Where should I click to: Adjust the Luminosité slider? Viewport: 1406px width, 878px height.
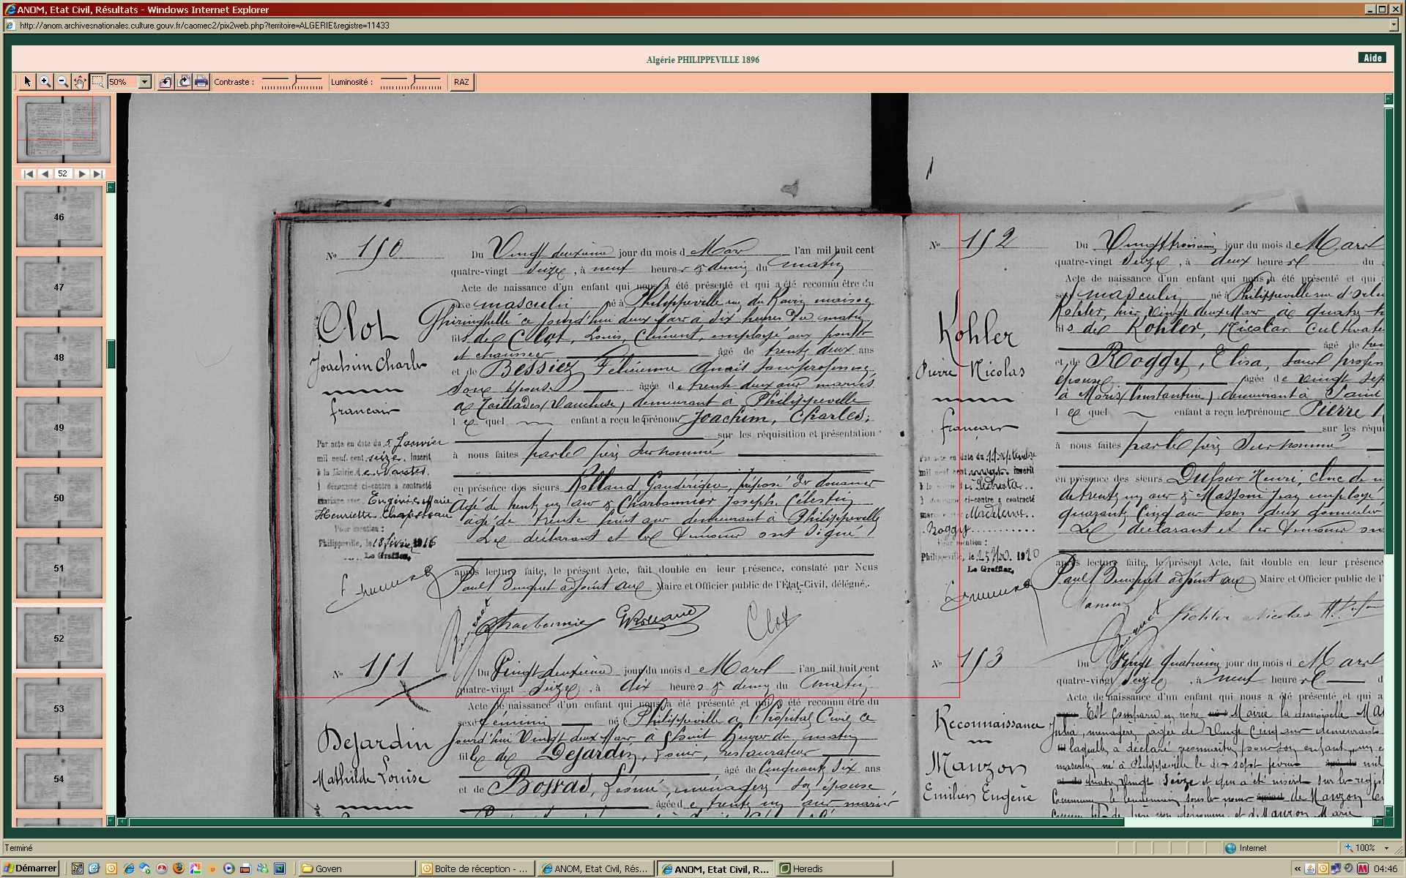[413, 80]
